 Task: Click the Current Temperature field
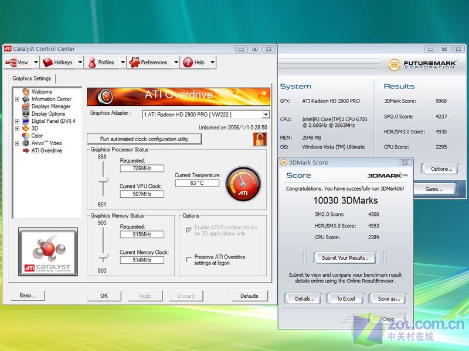(x=197, y=183)
